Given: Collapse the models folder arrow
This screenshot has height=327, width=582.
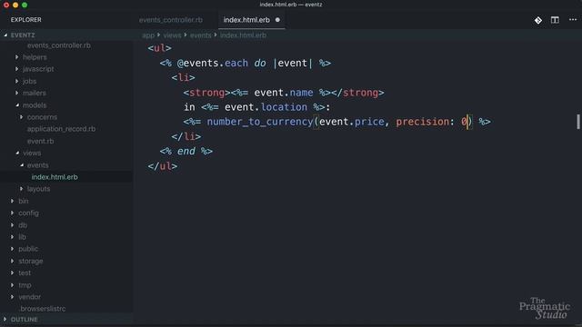Looking at the screenshot, I should 17,105.
